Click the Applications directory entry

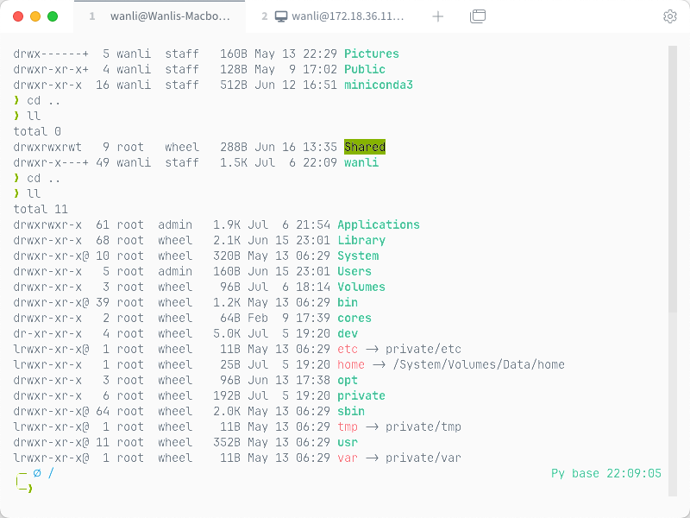coord(379,224)
